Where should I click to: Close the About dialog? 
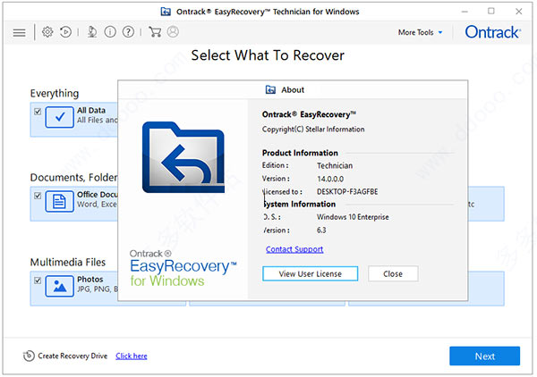click(x=393, y=273)
